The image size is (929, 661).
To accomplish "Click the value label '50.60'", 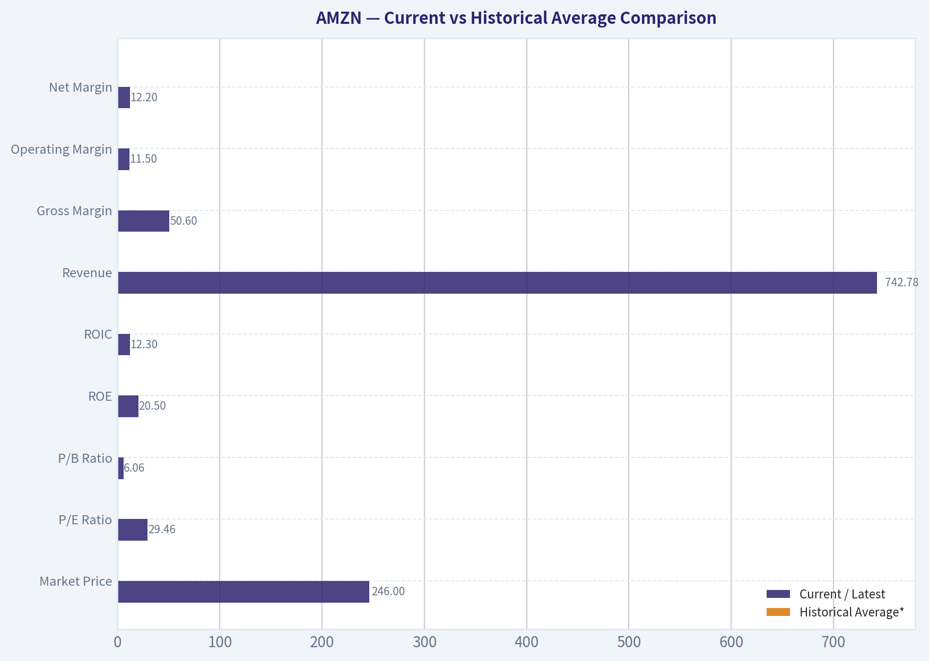I will pyautogui.click(x=184, y=221).
